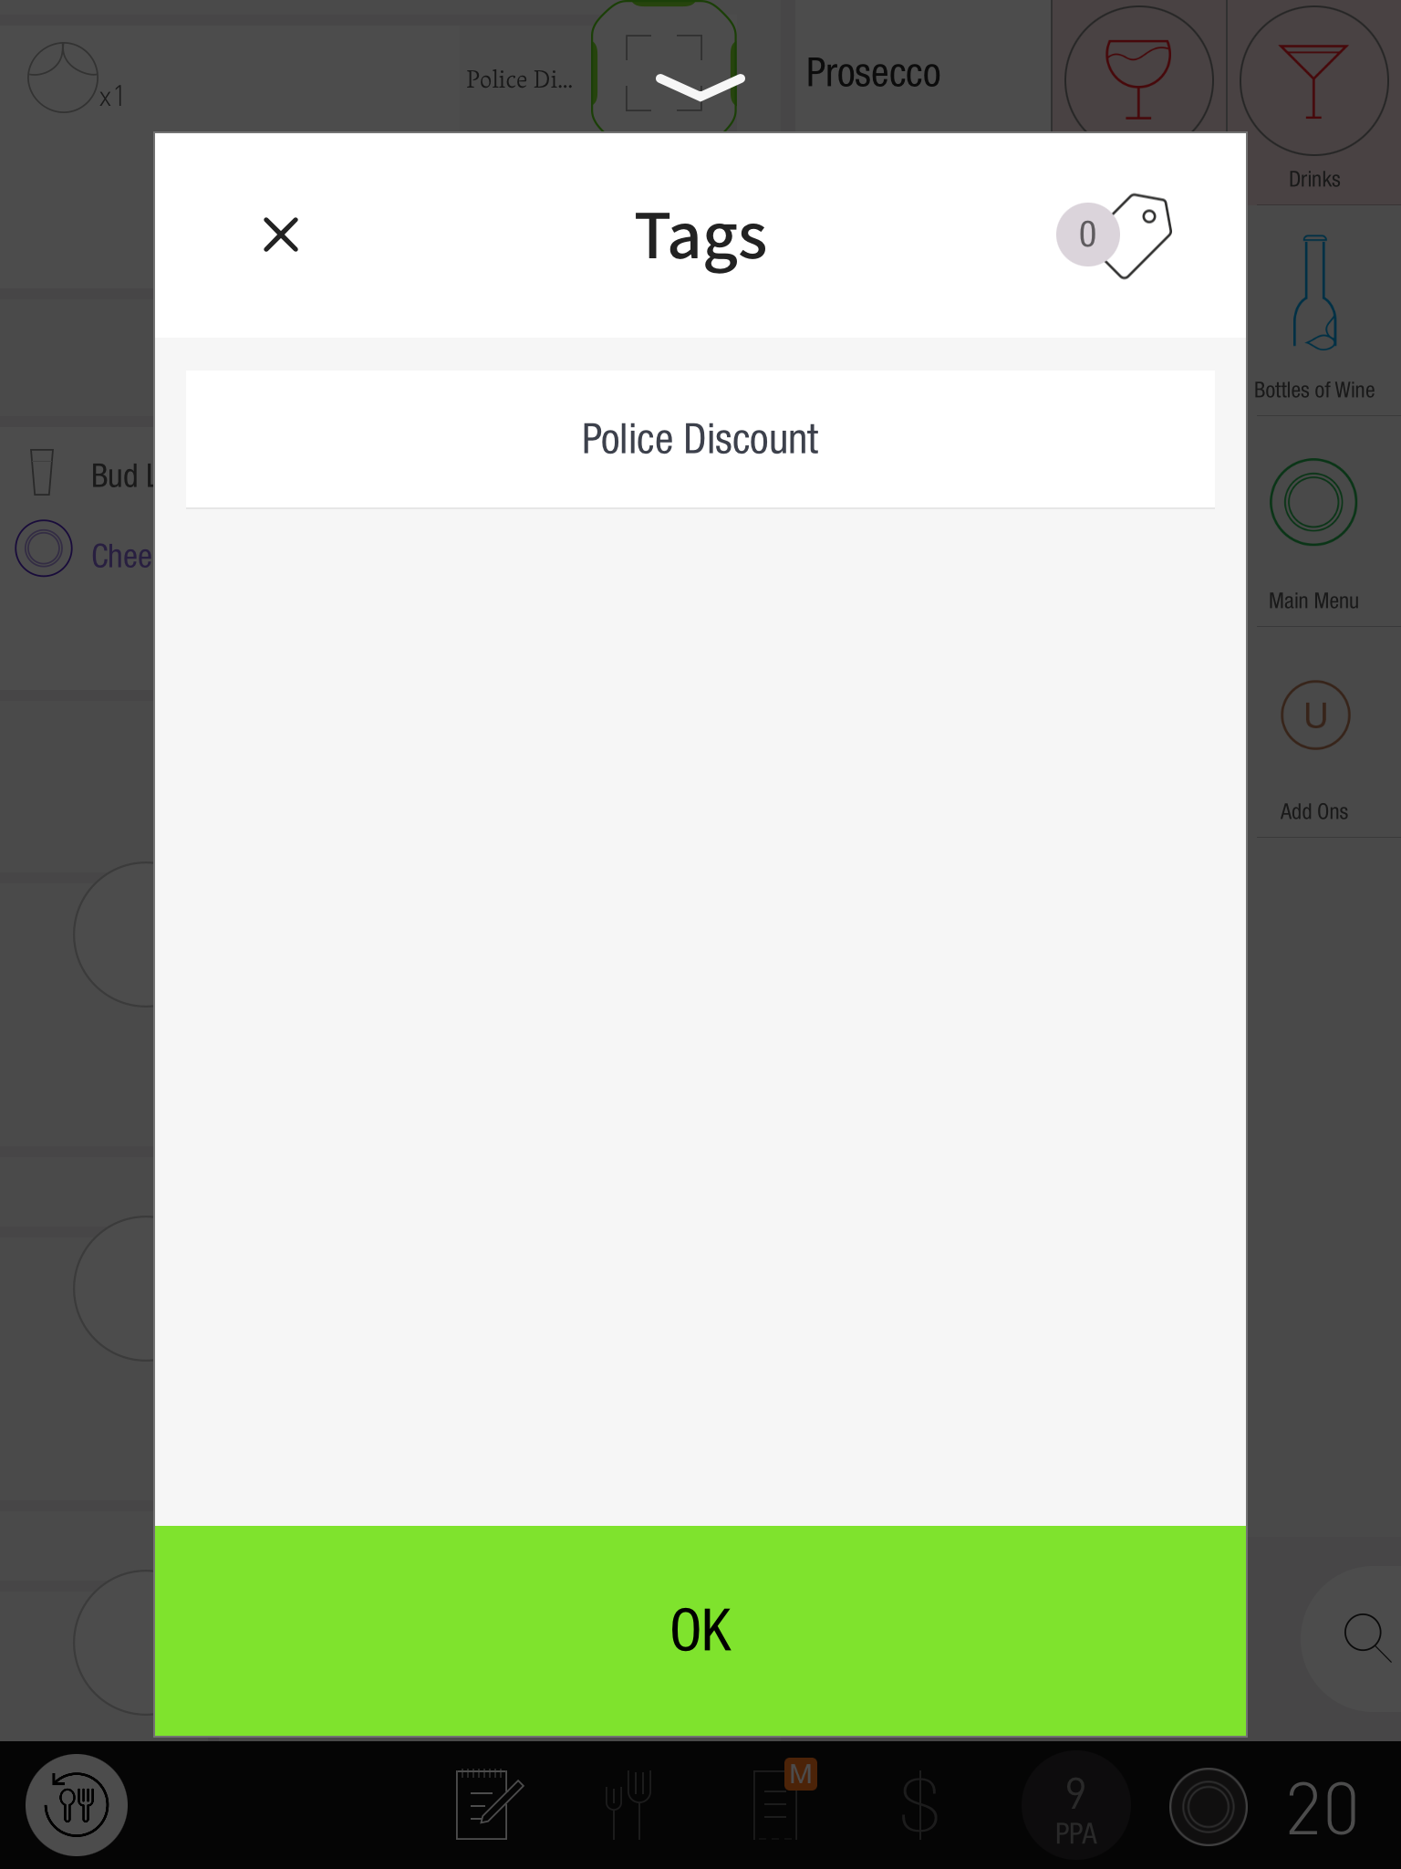
Task: Tap the fork and knife course icon
Action: point(628,1804)
